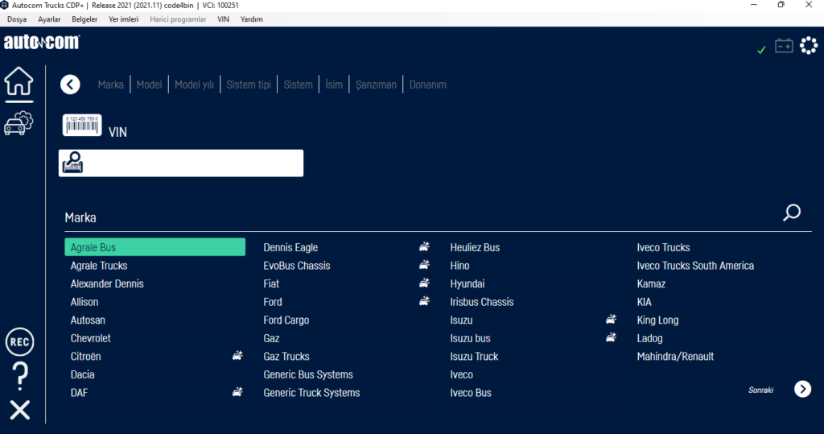
Task: Click the Autocom logo
Action: pos(42,42)
